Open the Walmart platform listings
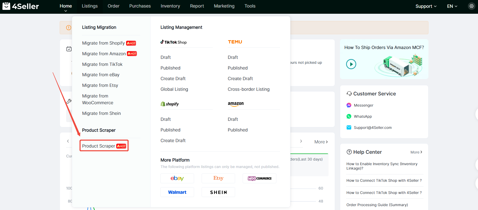 point(177,192)
